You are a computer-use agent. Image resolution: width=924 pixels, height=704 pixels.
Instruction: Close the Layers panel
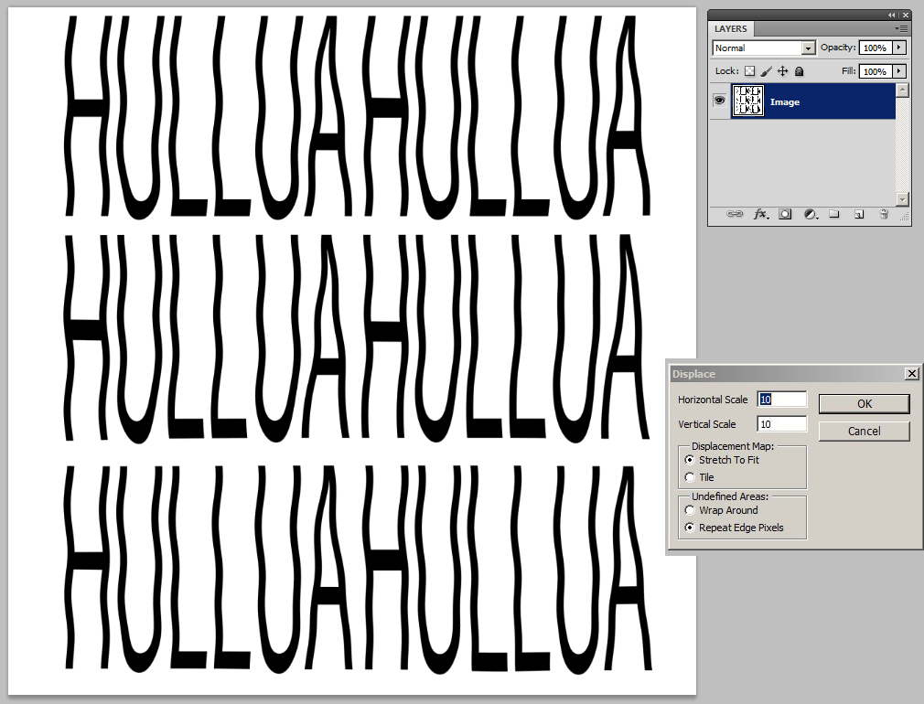[906, 15]
